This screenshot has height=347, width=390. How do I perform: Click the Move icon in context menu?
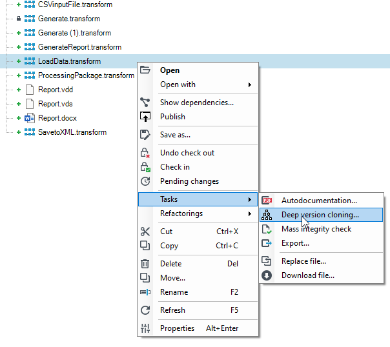pyautogui.click(x=145, y=278)
